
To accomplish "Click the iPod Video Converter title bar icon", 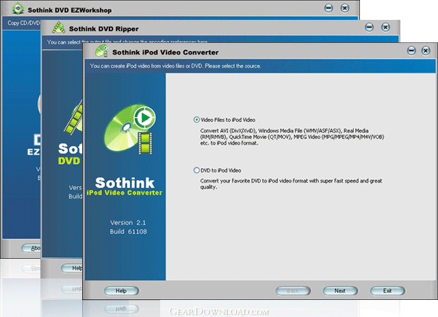I will pyautogui.click(x=102, y=51).
